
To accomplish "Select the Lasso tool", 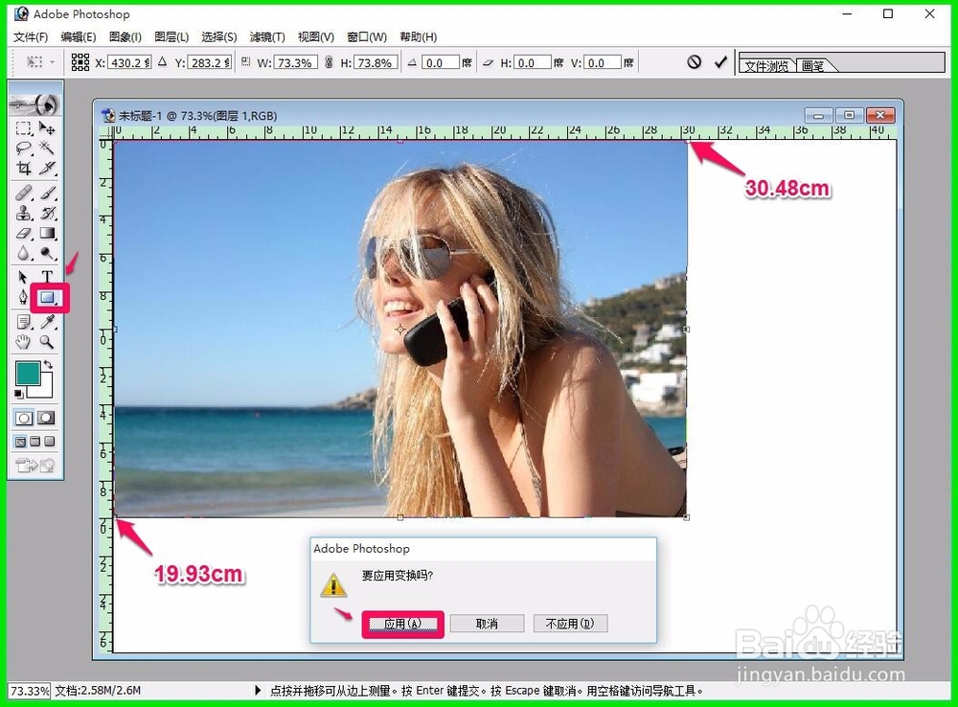I will [x=23, y=148].
